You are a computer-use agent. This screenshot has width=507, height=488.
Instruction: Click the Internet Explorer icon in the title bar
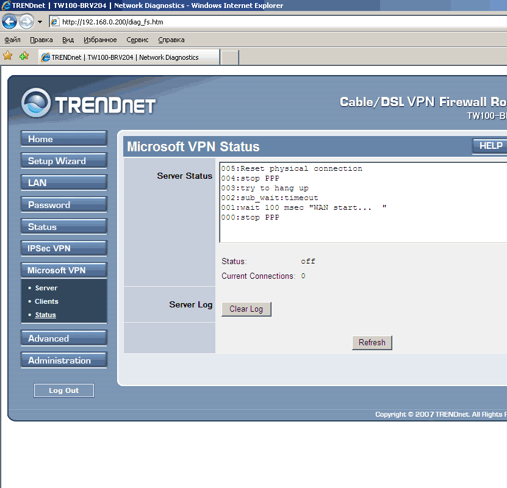coord(6,5)
